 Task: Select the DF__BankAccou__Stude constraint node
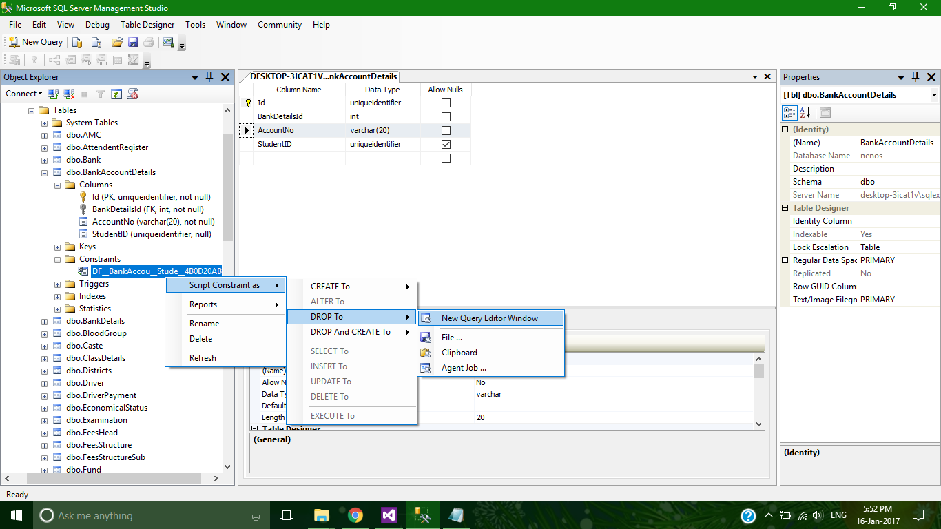point(156,271)
